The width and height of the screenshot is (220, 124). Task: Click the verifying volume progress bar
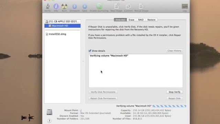click(169, 106)
